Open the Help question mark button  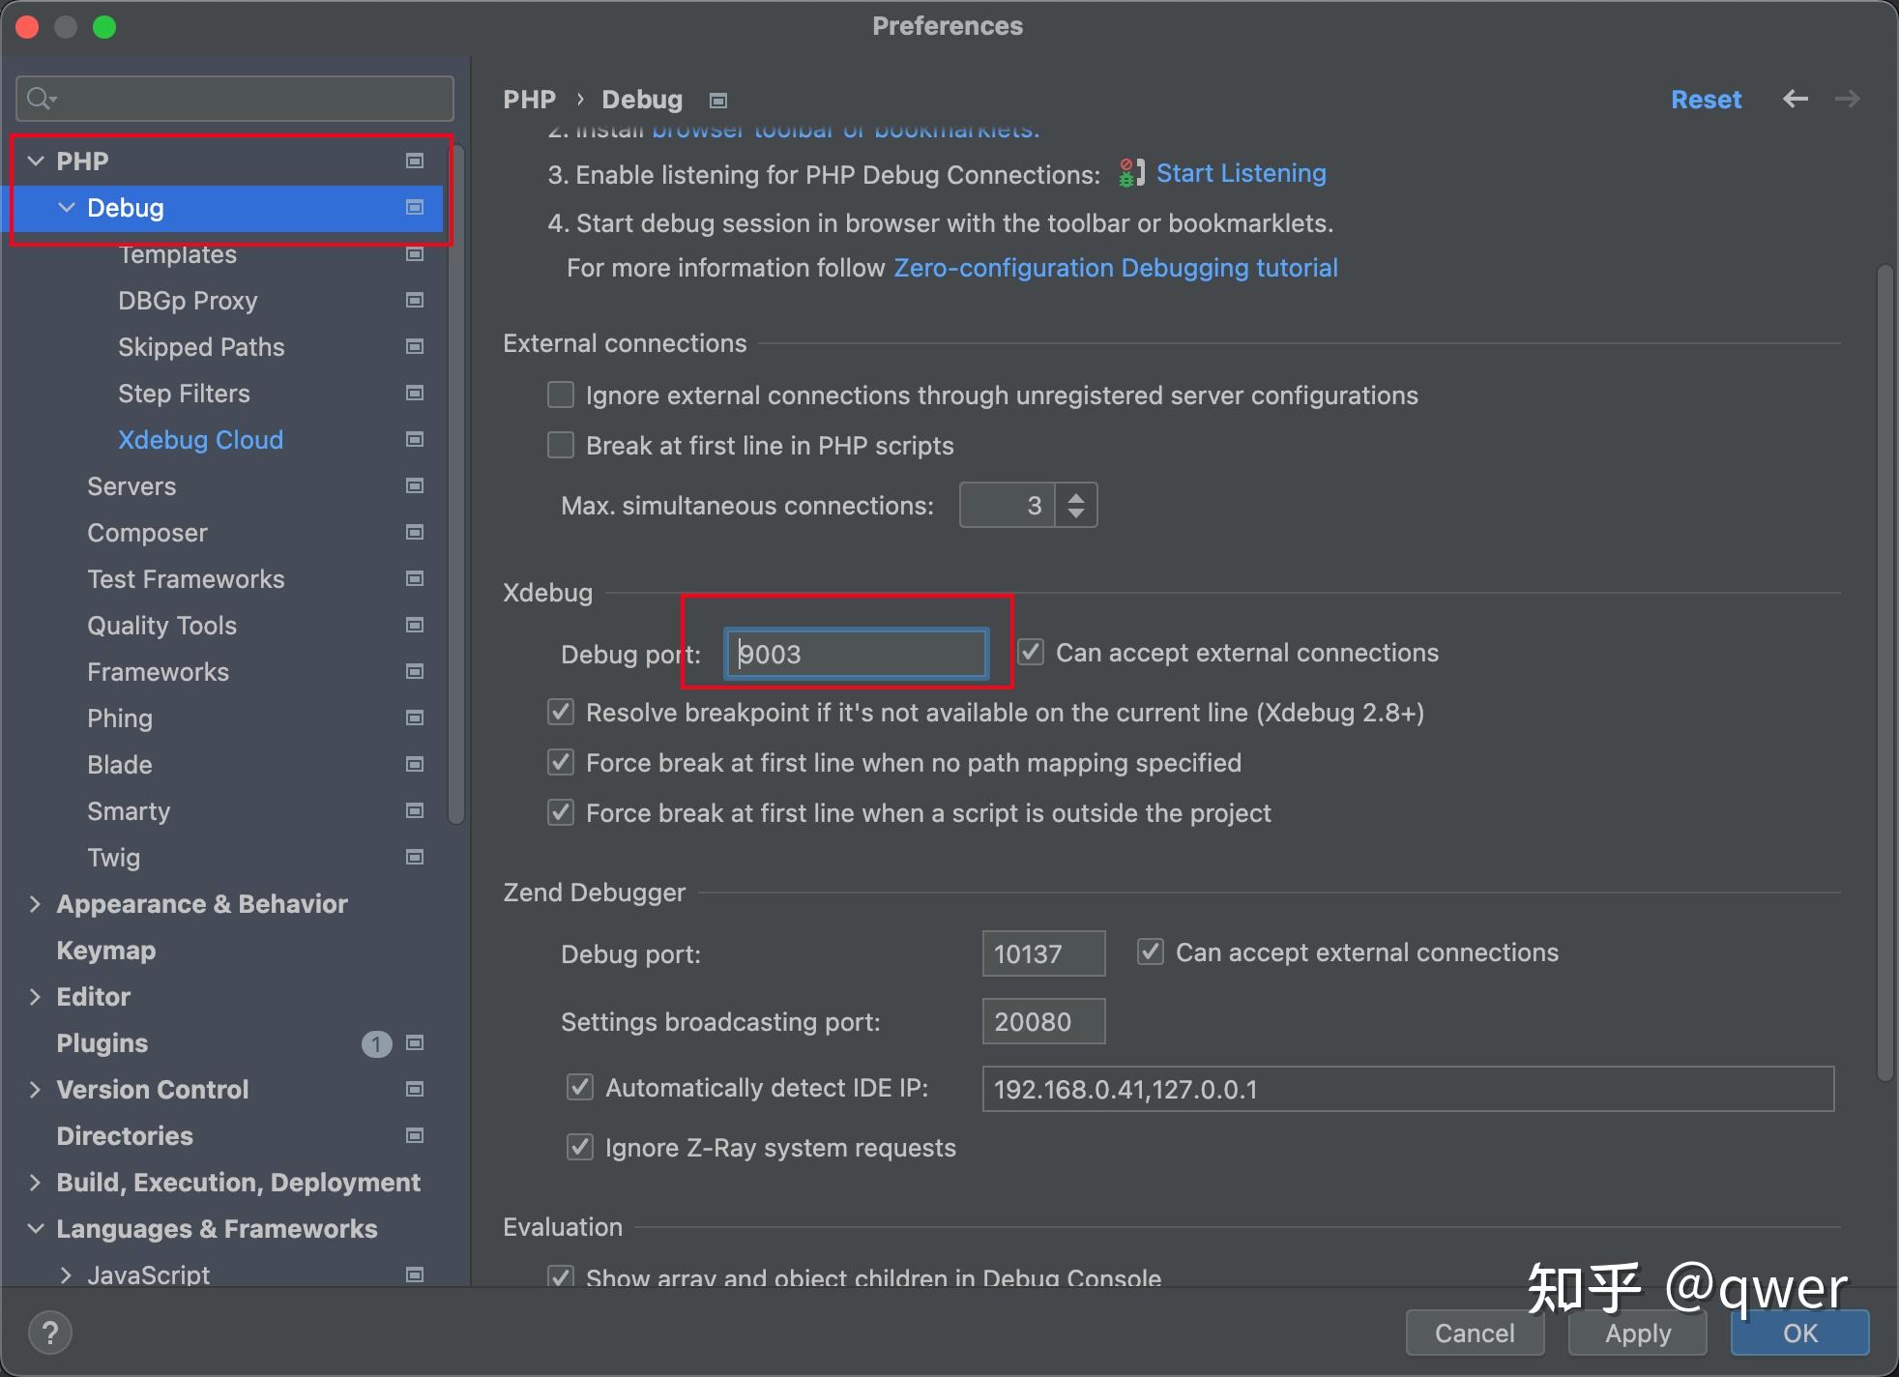point(50,1332)
